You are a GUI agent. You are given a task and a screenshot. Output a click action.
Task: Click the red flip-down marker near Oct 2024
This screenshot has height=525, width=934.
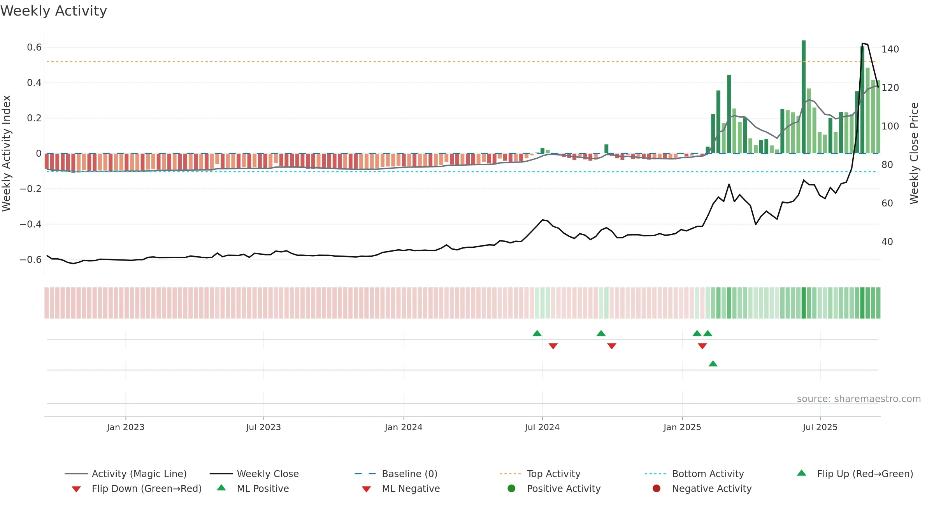tap(612, 346)
